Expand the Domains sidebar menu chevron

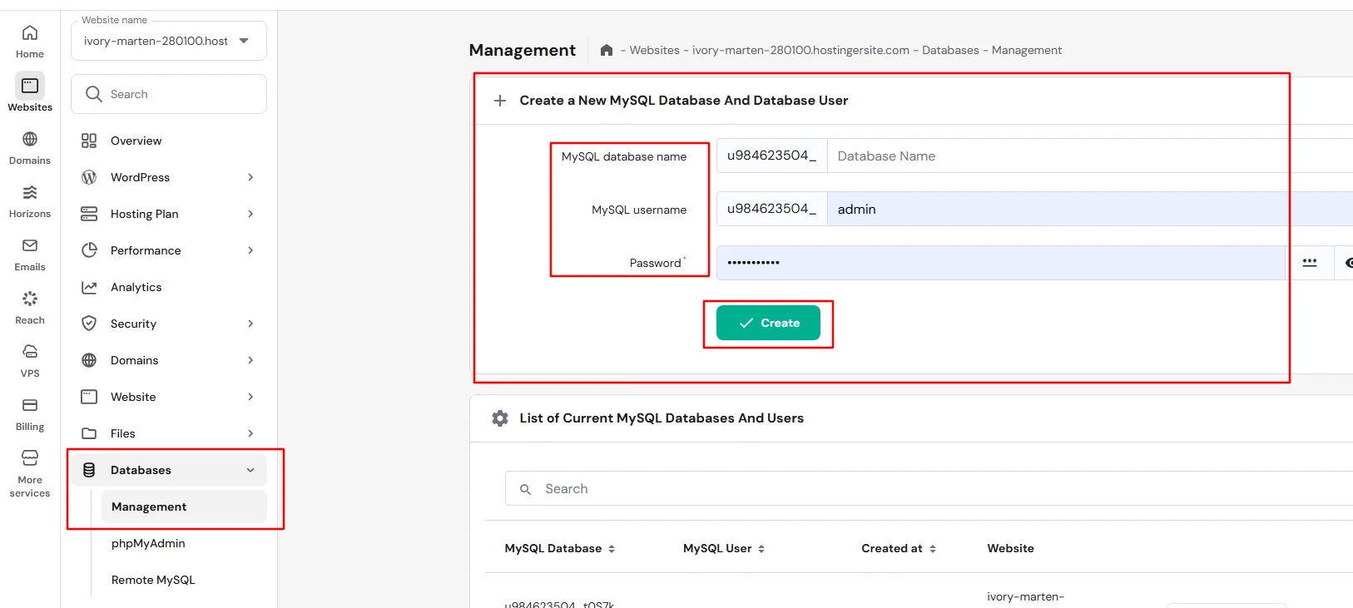250,360
